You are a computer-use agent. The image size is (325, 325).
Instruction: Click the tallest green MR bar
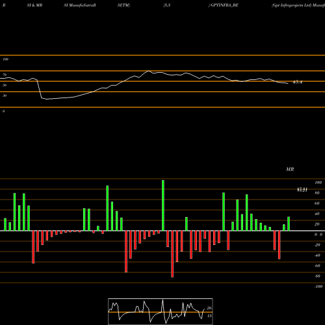163,205
